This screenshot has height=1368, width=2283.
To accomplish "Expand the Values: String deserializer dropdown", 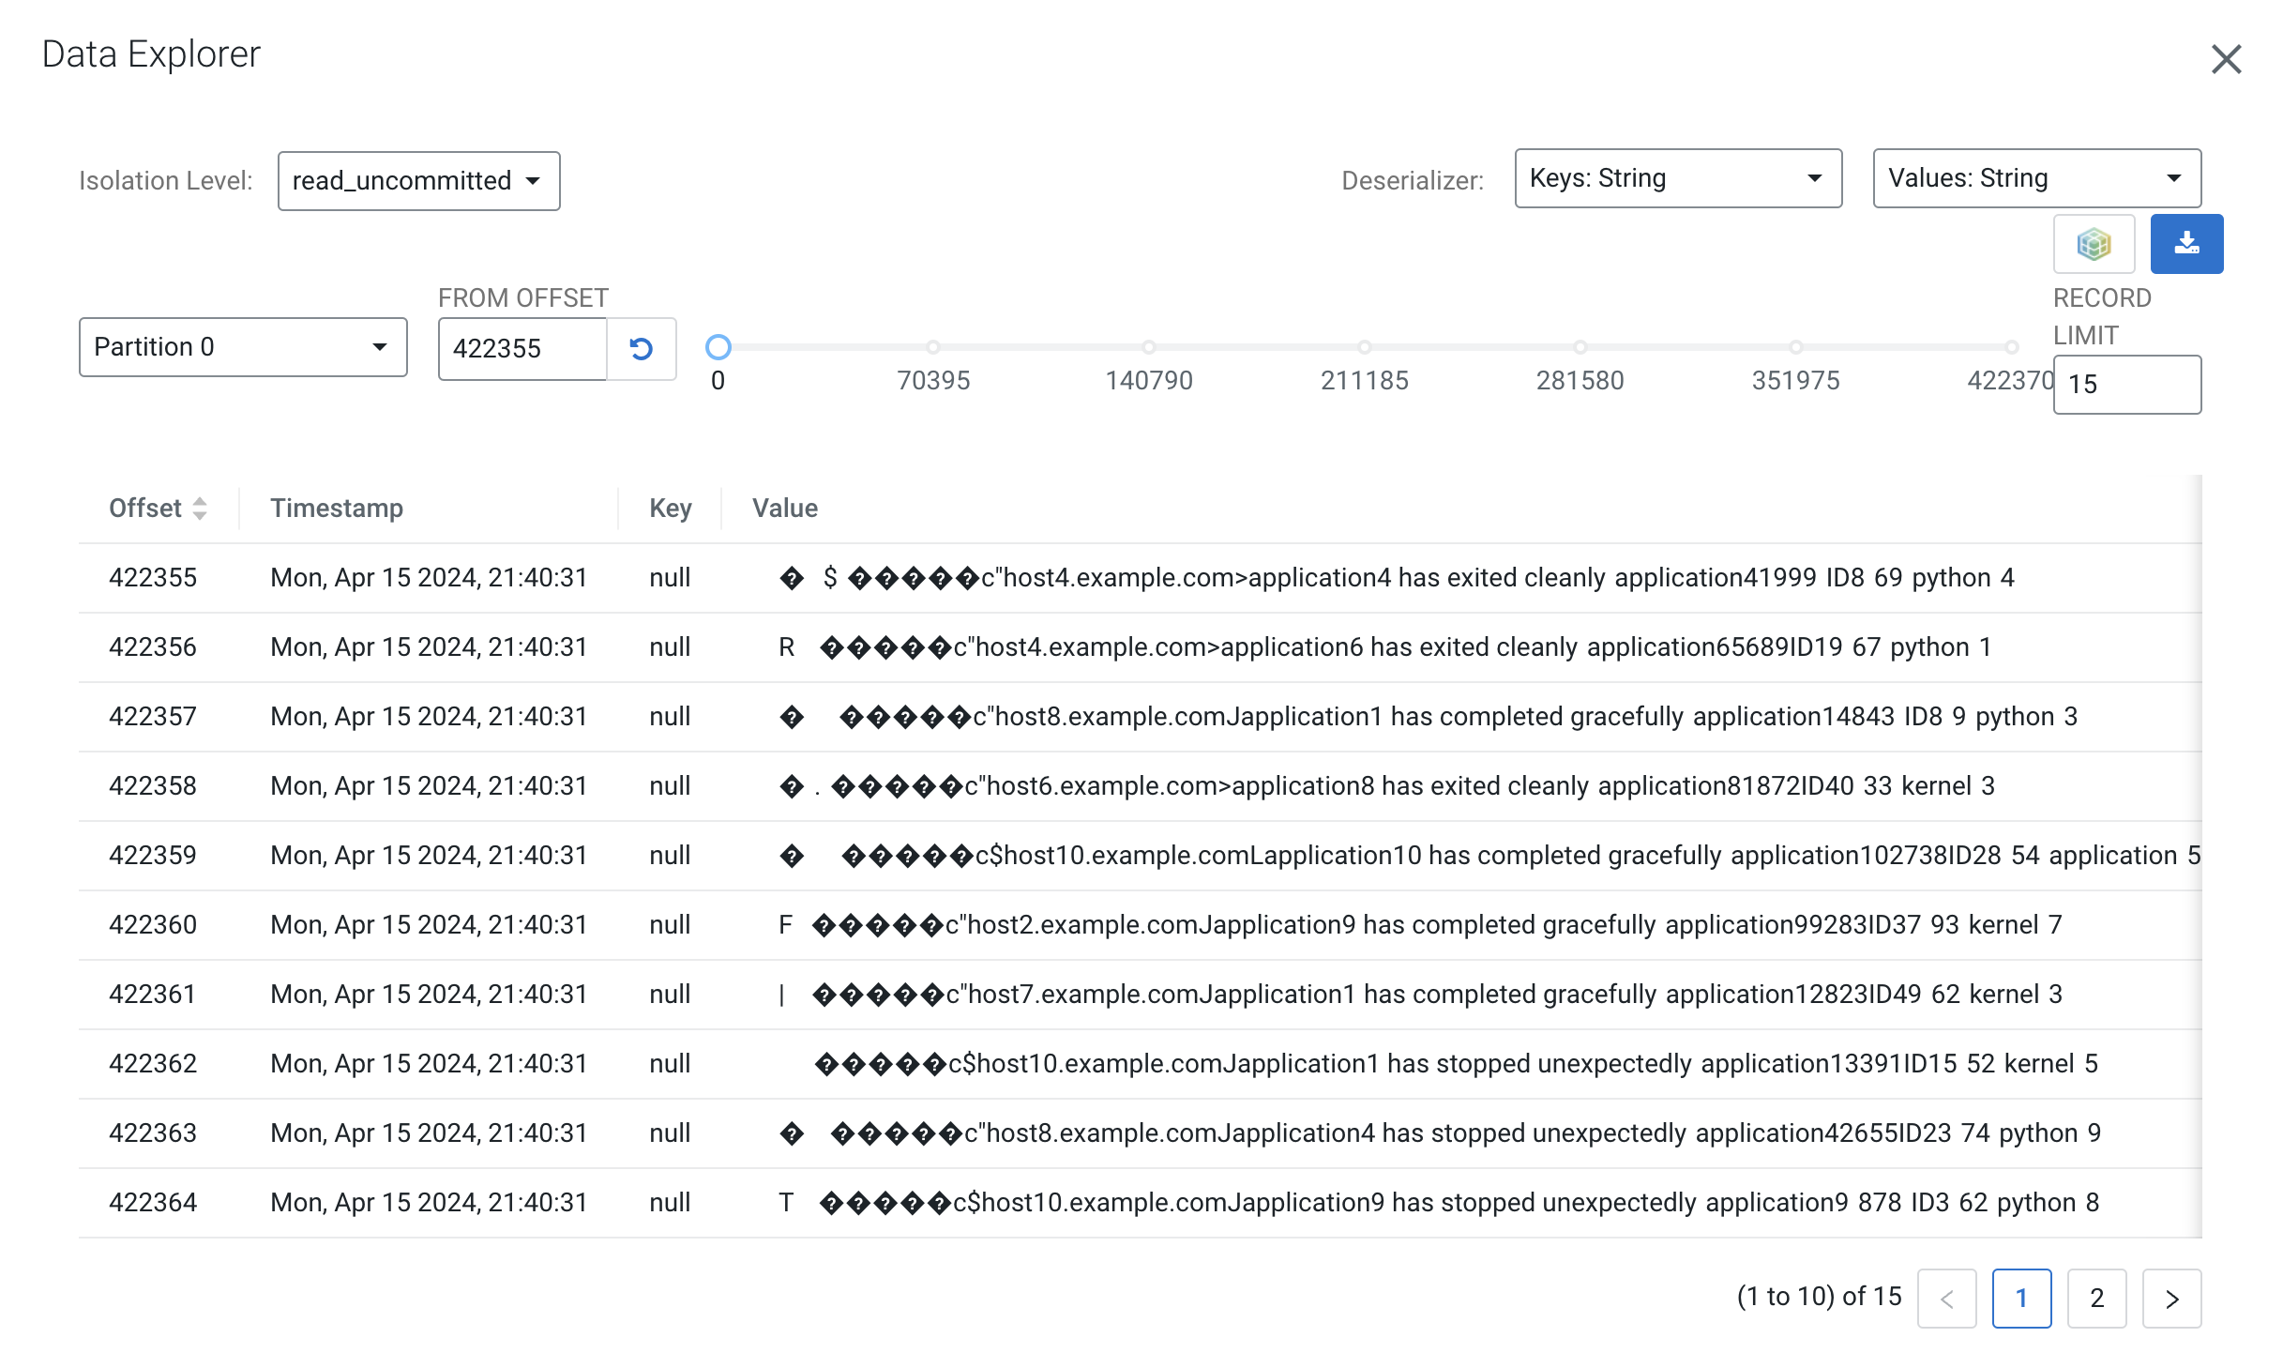I will pos(2035,178).
